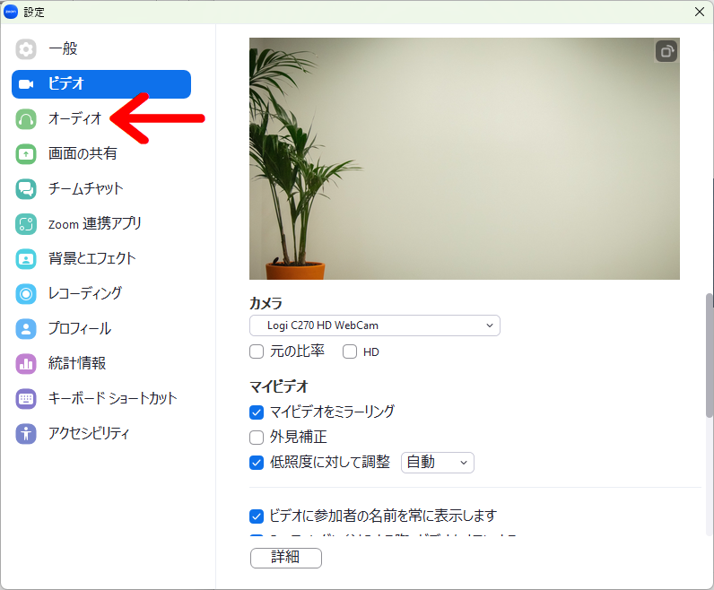Open the 自動 low-light mode dropdown
The height and width of the screenshot is (590, 714).
(438, 463)
